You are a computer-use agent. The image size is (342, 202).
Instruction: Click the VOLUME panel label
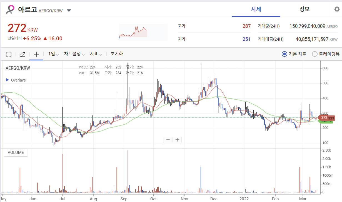(x=15, y=152)
